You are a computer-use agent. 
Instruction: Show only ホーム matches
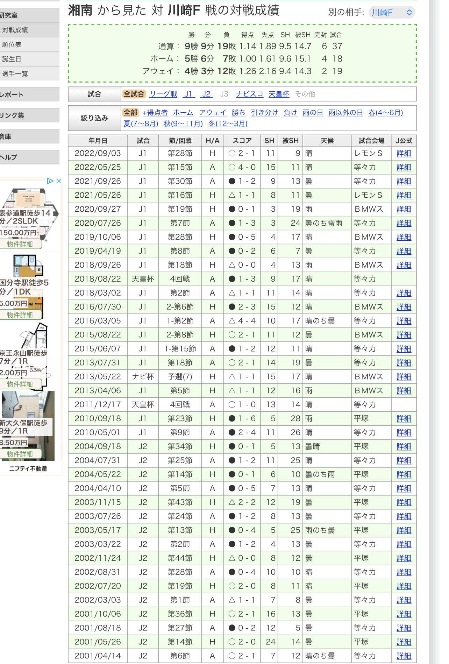(x=183, y=113)
